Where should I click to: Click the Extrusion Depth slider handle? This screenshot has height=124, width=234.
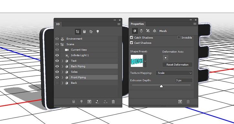click(161, 86)
